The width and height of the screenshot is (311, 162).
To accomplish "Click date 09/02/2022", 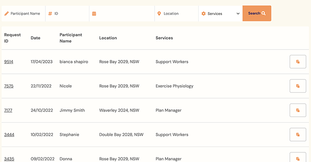I will pyautogui.click(x=42, y=159).
